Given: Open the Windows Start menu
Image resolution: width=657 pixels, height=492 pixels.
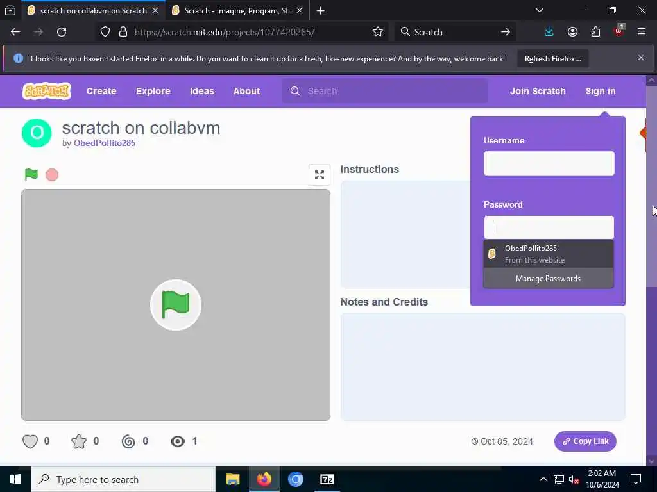Looking at the screenshot, I should tap(15, 479).
